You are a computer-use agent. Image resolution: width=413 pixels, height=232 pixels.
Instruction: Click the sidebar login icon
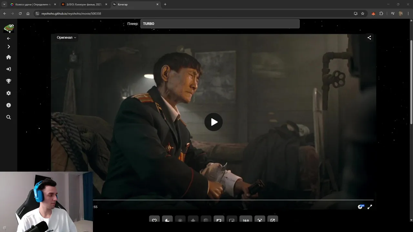coord(9,69)
